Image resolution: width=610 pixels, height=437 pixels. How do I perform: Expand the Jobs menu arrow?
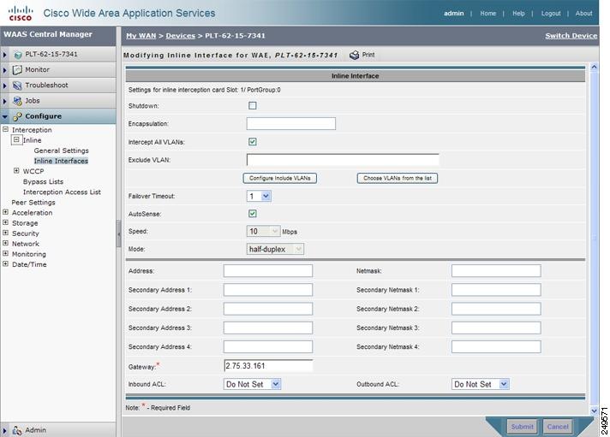coord(4,102)
